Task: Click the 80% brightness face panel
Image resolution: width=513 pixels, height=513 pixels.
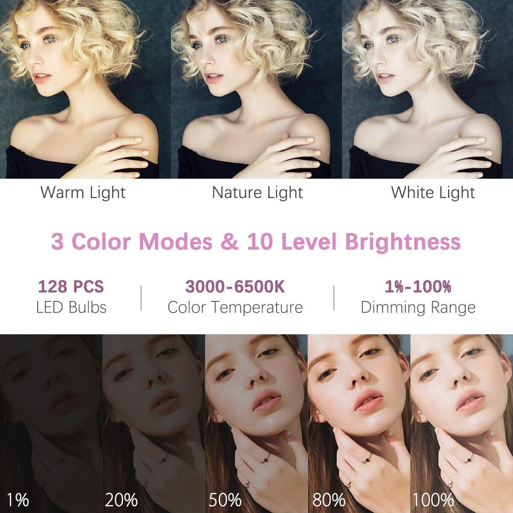Action: pyautogui.click(x=359, y=424)
